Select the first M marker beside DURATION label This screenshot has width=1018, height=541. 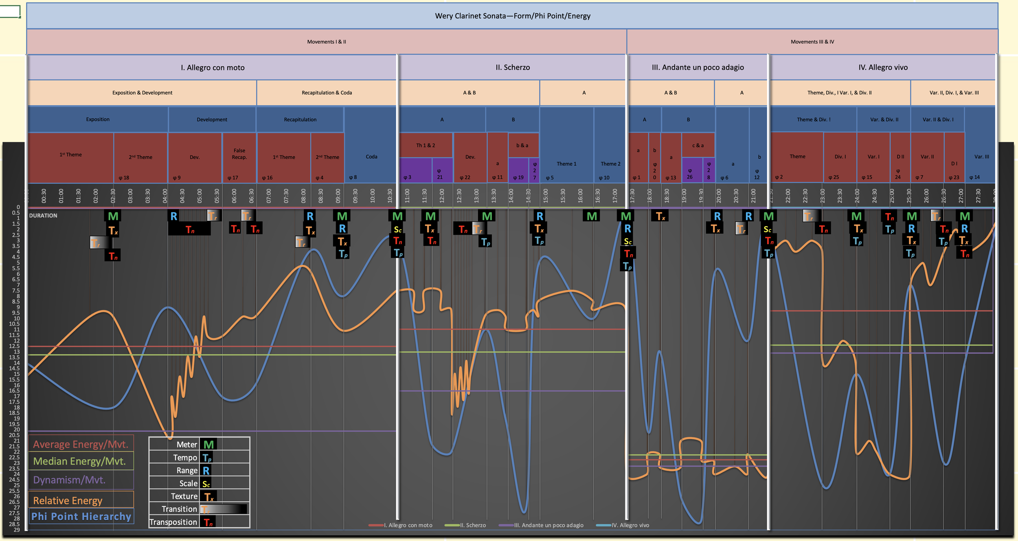113,216
